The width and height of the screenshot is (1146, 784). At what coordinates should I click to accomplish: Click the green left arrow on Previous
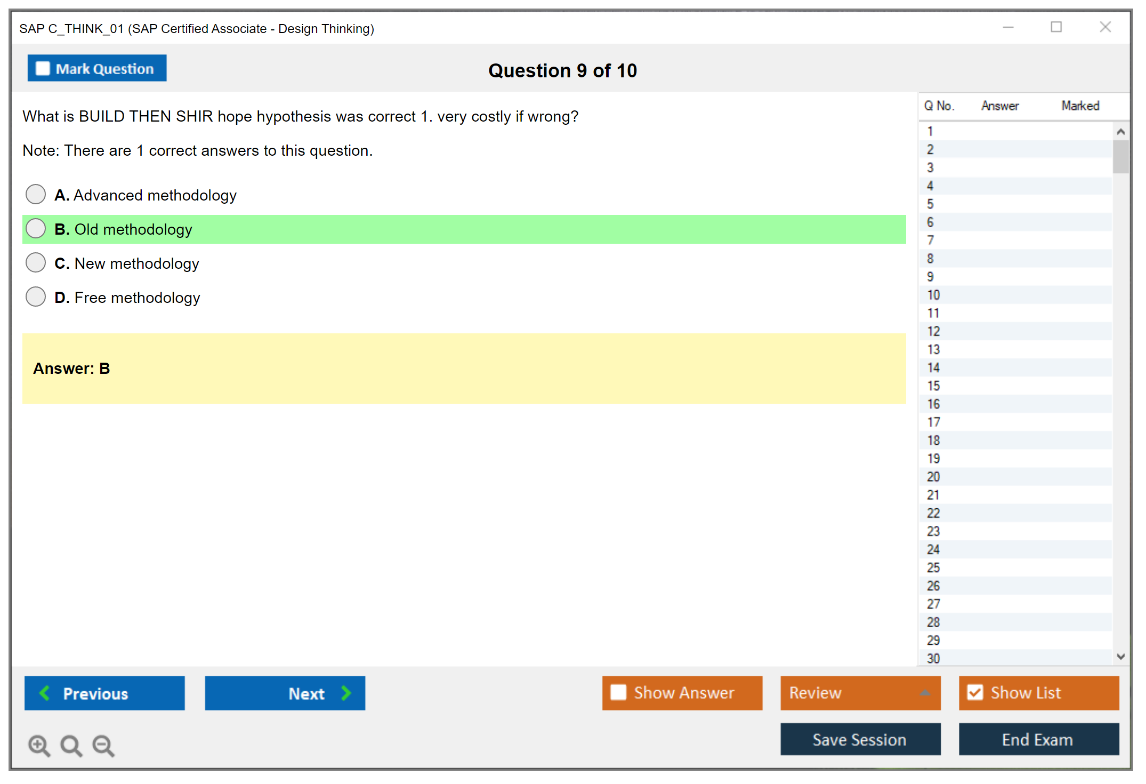pos(45,693)
